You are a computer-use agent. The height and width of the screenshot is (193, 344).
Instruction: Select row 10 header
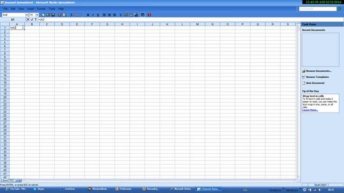click(5, 61)
